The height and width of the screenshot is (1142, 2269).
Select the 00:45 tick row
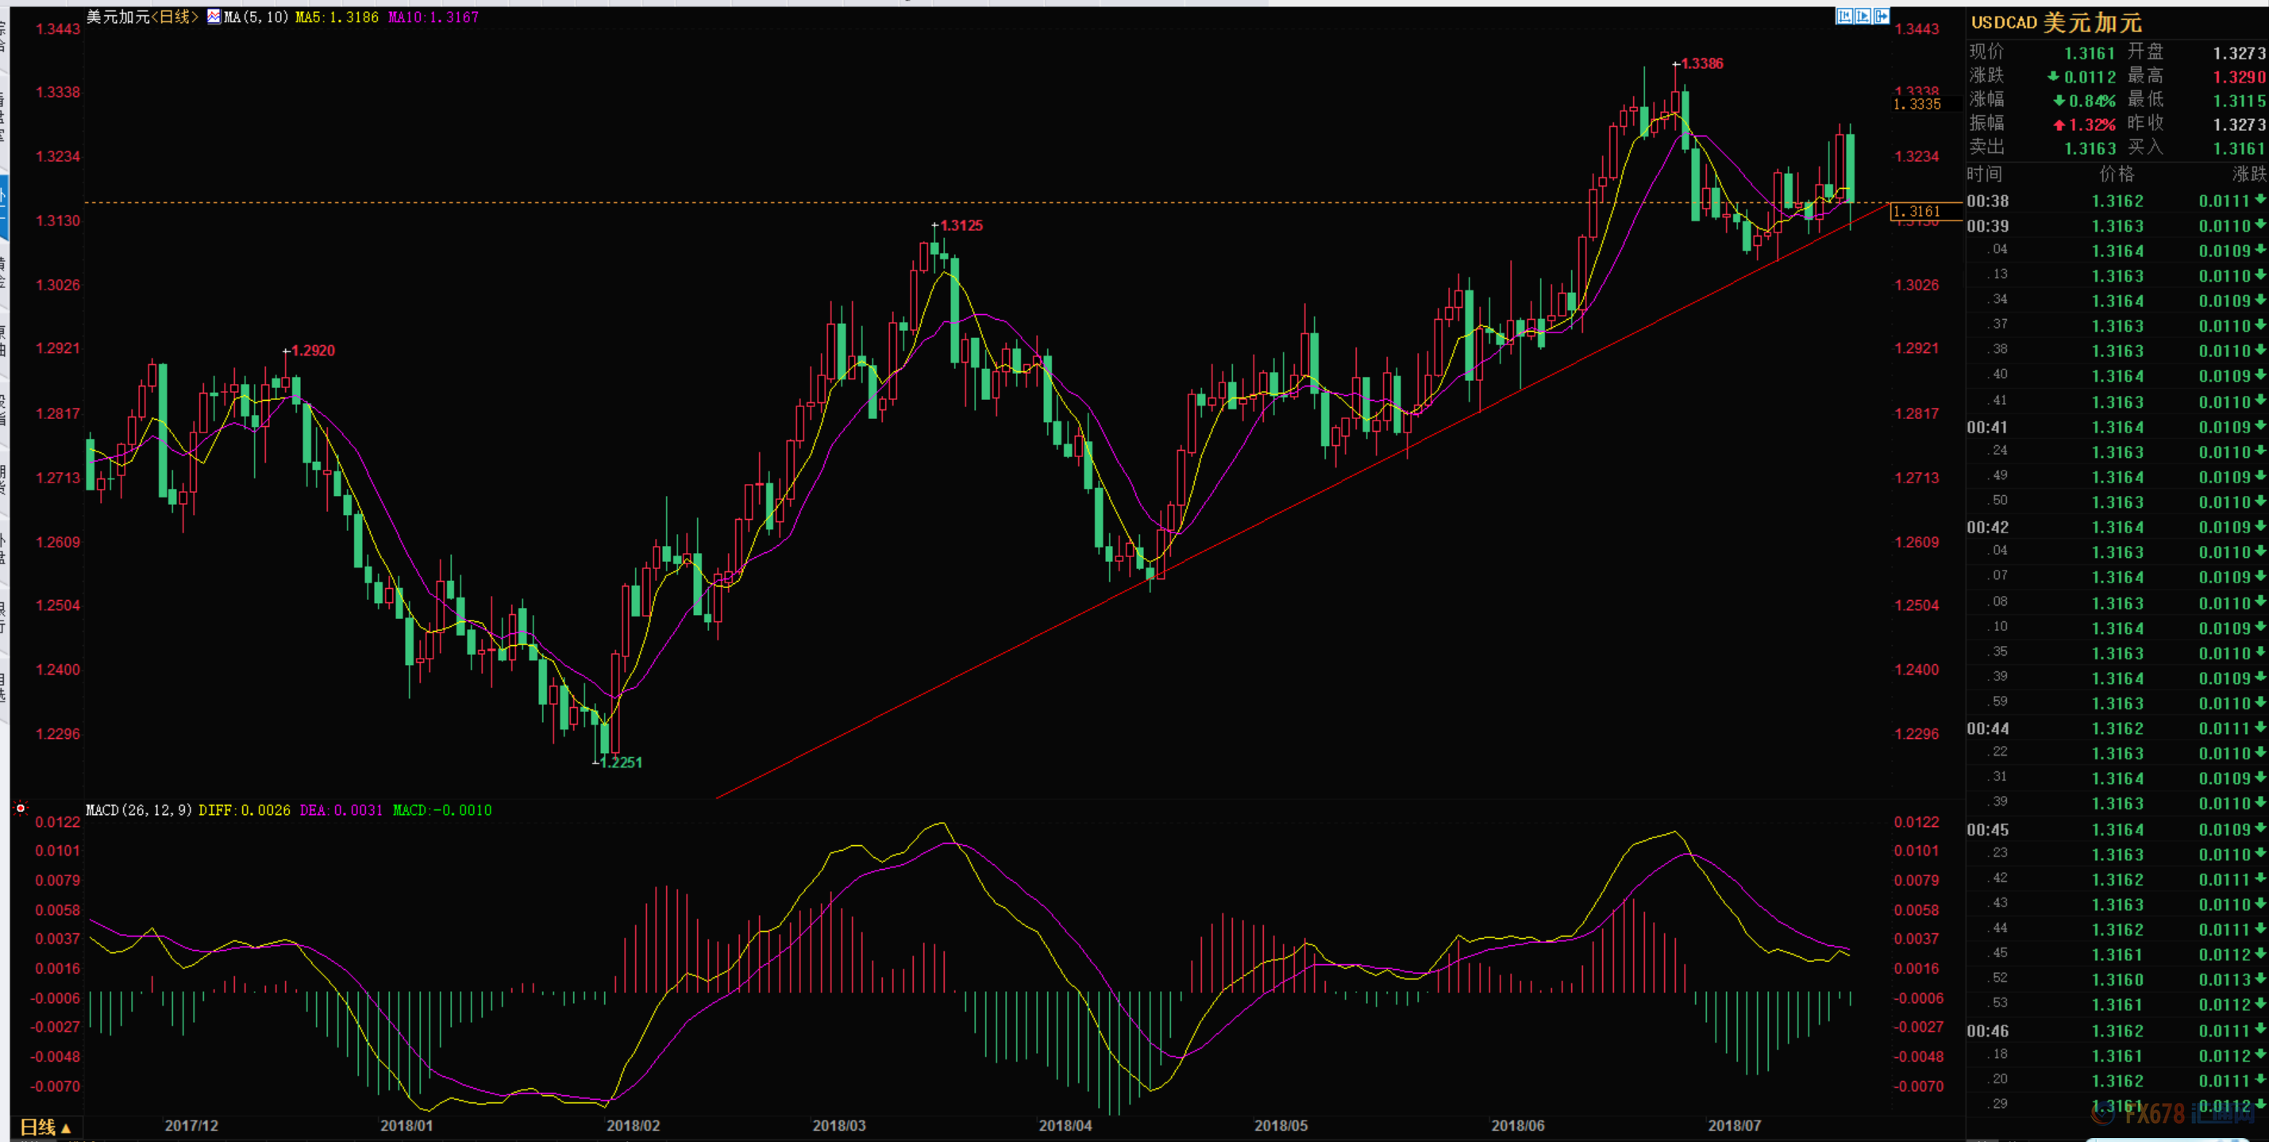(x=2117, y=830)
